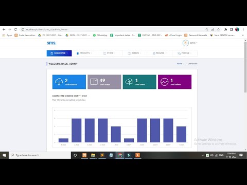Screen dimensions: 247x185
Task: Show more bookmarks overflow chevron
Action: [x=243, y=35]
